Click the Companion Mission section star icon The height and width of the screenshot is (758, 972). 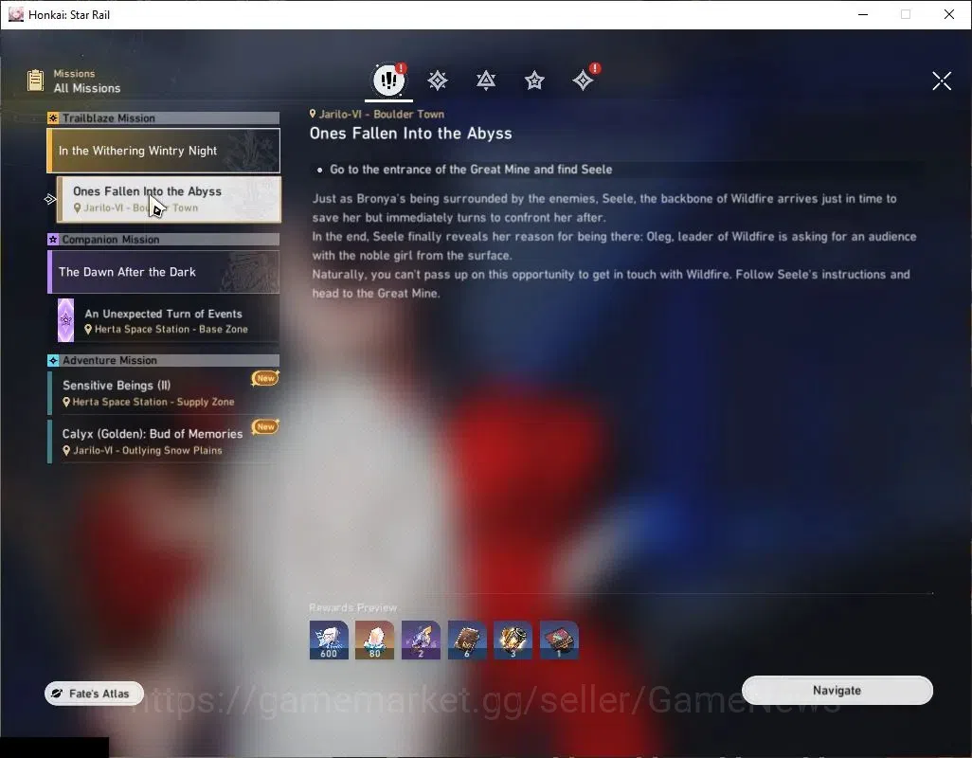click(x=53, y=239)
